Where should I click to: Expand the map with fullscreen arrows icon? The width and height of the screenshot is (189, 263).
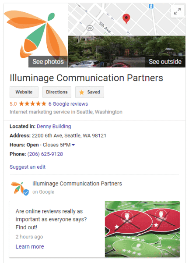[x=177, y=11]
